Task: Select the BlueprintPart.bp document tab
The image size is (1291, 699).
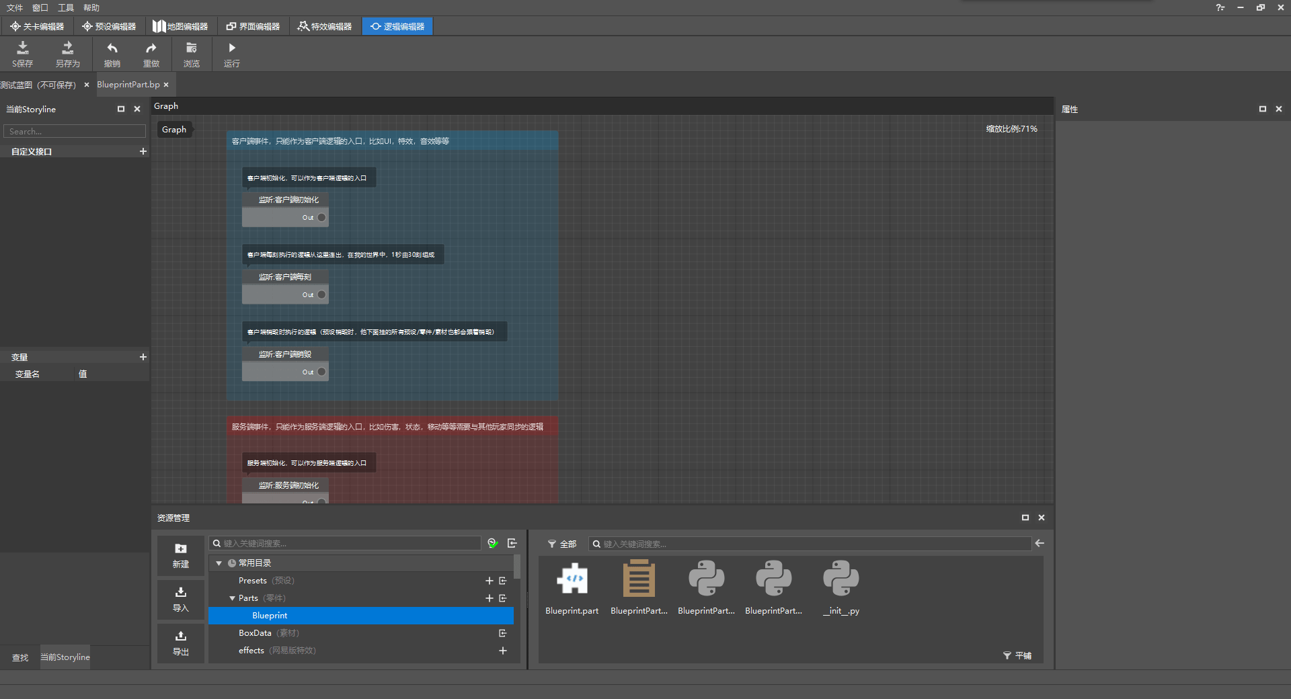Action: tap(128, 85)
